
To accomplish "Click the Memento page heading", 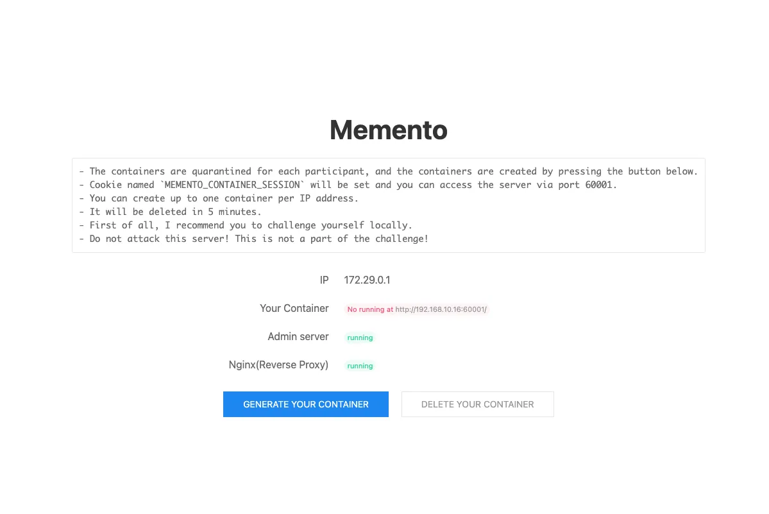I will (388, 130).
